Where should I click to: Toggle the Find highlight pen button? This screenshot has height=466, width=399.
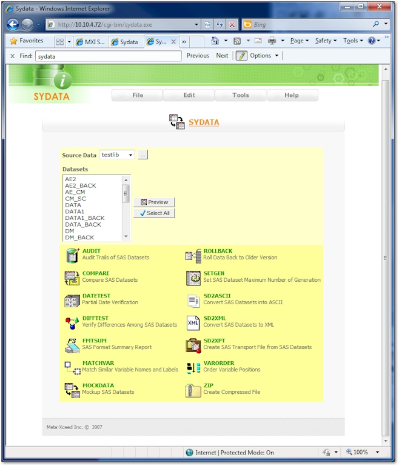pyautogui.click(x=241, y=56)
